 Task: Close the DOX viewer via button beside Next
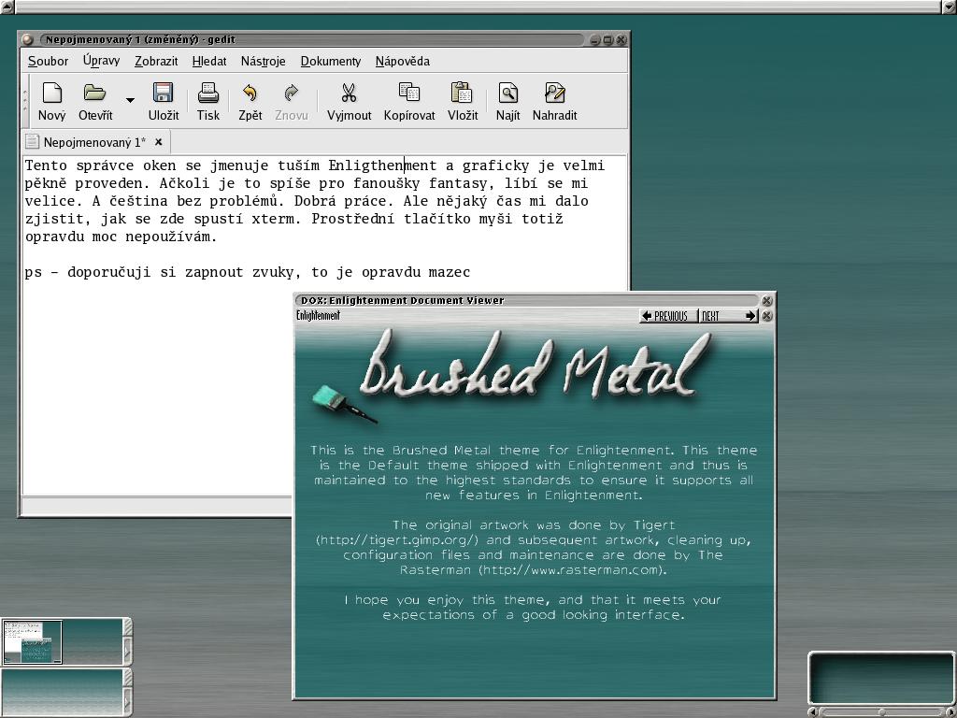coord(767,316)
